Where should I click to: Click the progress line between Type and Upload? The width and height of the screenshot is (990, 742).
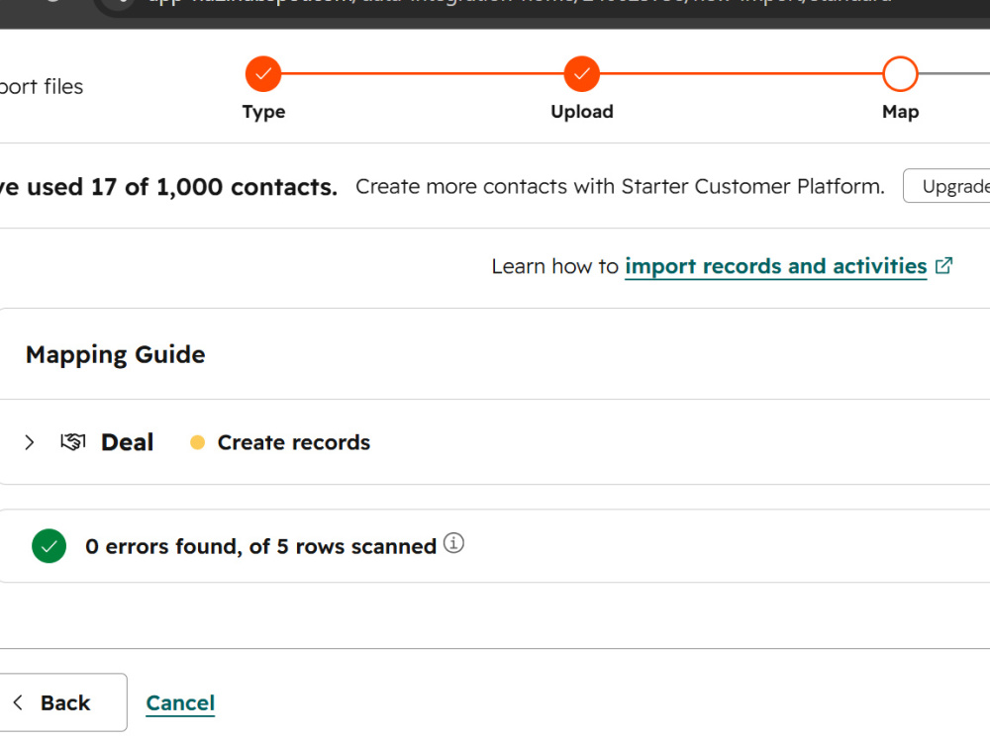coord(423,74)
